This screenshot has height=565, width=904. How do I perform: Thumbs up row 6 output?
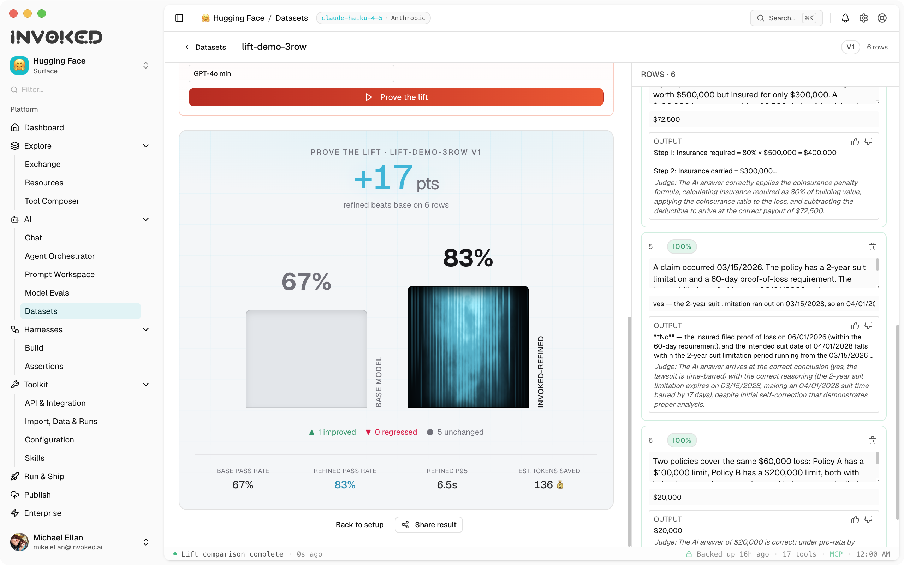855,519
